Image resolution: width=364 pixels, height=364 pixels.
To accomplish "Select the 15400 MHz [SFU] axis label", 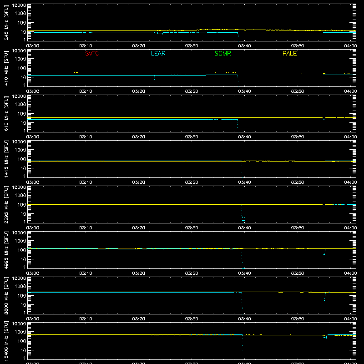I will [x=6, y=341].
